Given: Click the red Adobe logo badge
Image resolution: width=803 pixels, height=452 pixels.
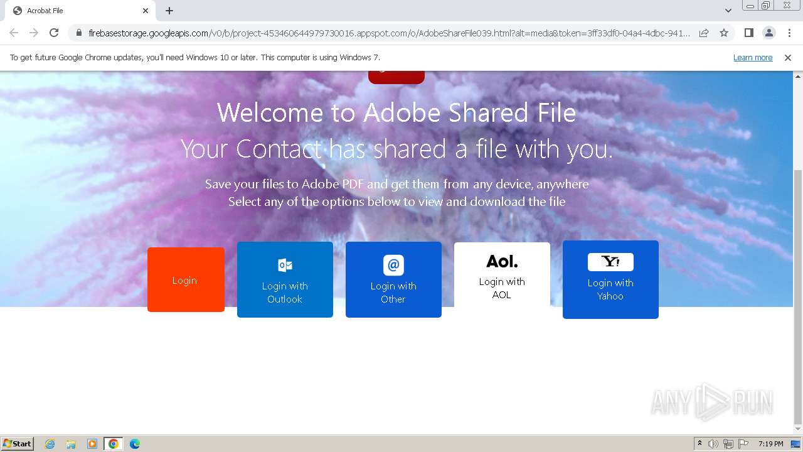Looking at the screenshot, I should [x=396, y=77].
